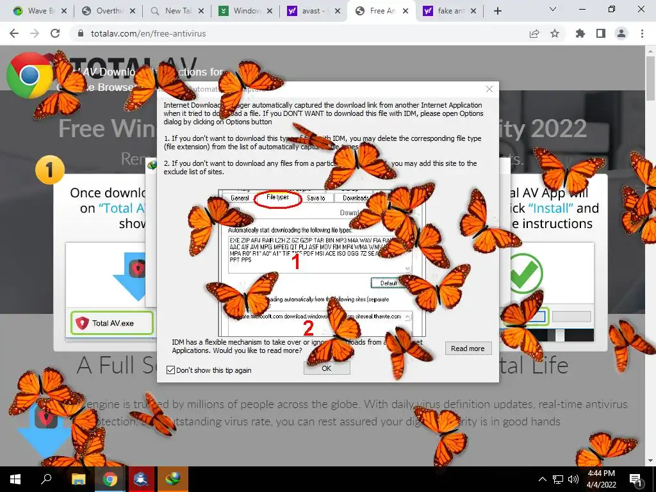Reload the TotalAV page

55,33
